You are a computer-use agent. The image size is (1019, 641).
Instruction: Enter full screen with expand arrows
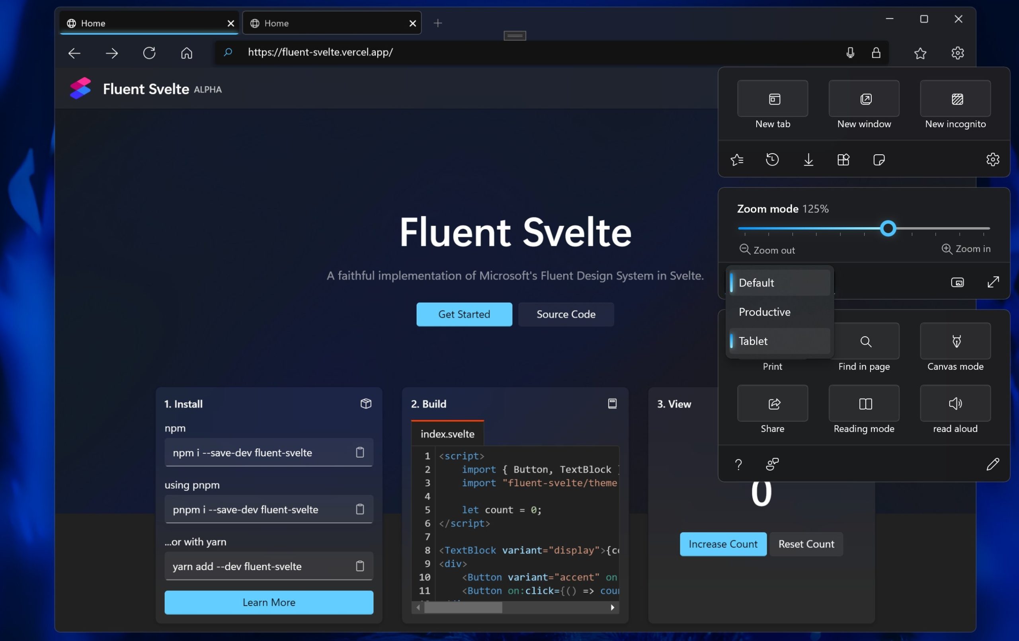[993, 282]
